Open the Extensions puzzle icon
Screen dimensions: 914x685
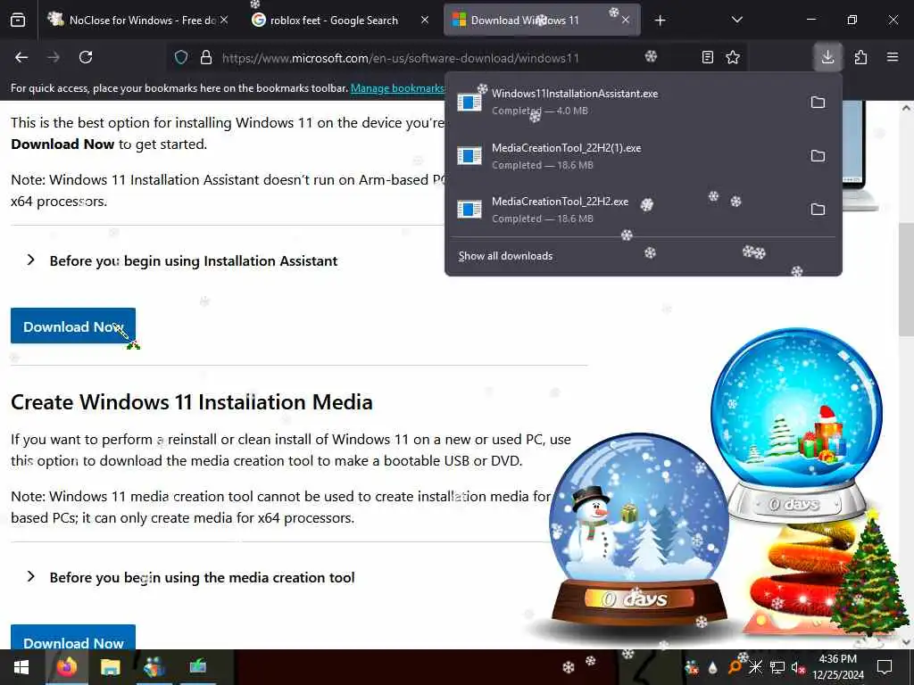(x=860, y=57)
